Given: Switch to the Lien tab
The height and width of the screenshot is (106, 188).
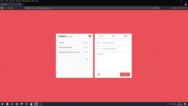Looking at the screenshot, I should [113, 36].
